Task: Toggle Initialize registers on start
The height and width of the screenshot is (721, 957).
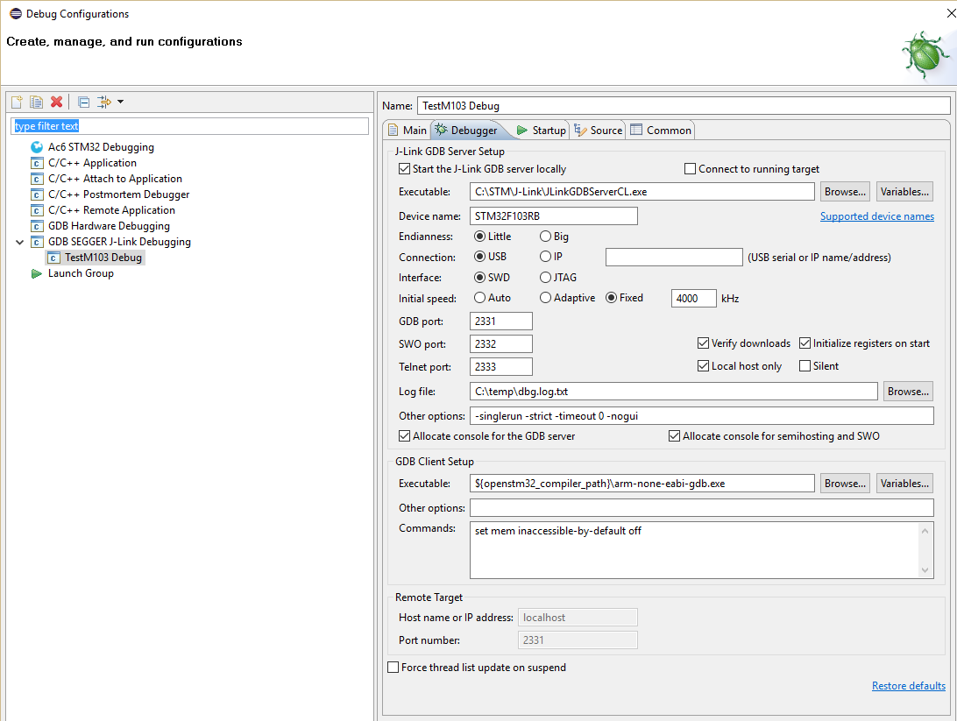Action: pos(805,343)
